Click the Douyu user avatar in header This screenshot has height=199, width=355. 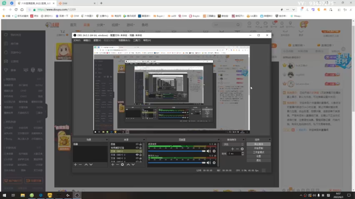(x=304, y=24)
